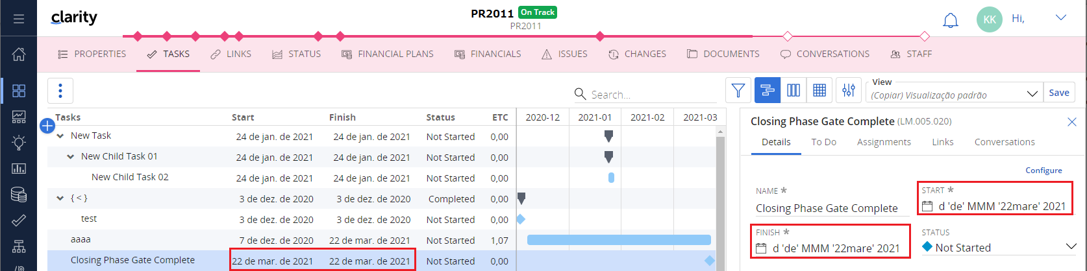1087x271 pixels.
Task: Switch to grid table view
Action: pos(819,91)
